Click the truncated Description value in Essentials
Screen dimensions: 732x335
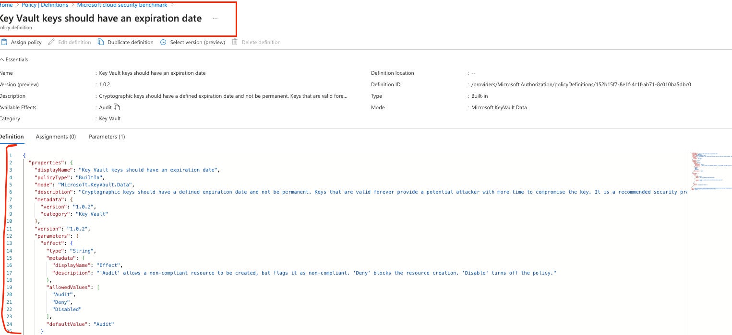click(223, 96)
